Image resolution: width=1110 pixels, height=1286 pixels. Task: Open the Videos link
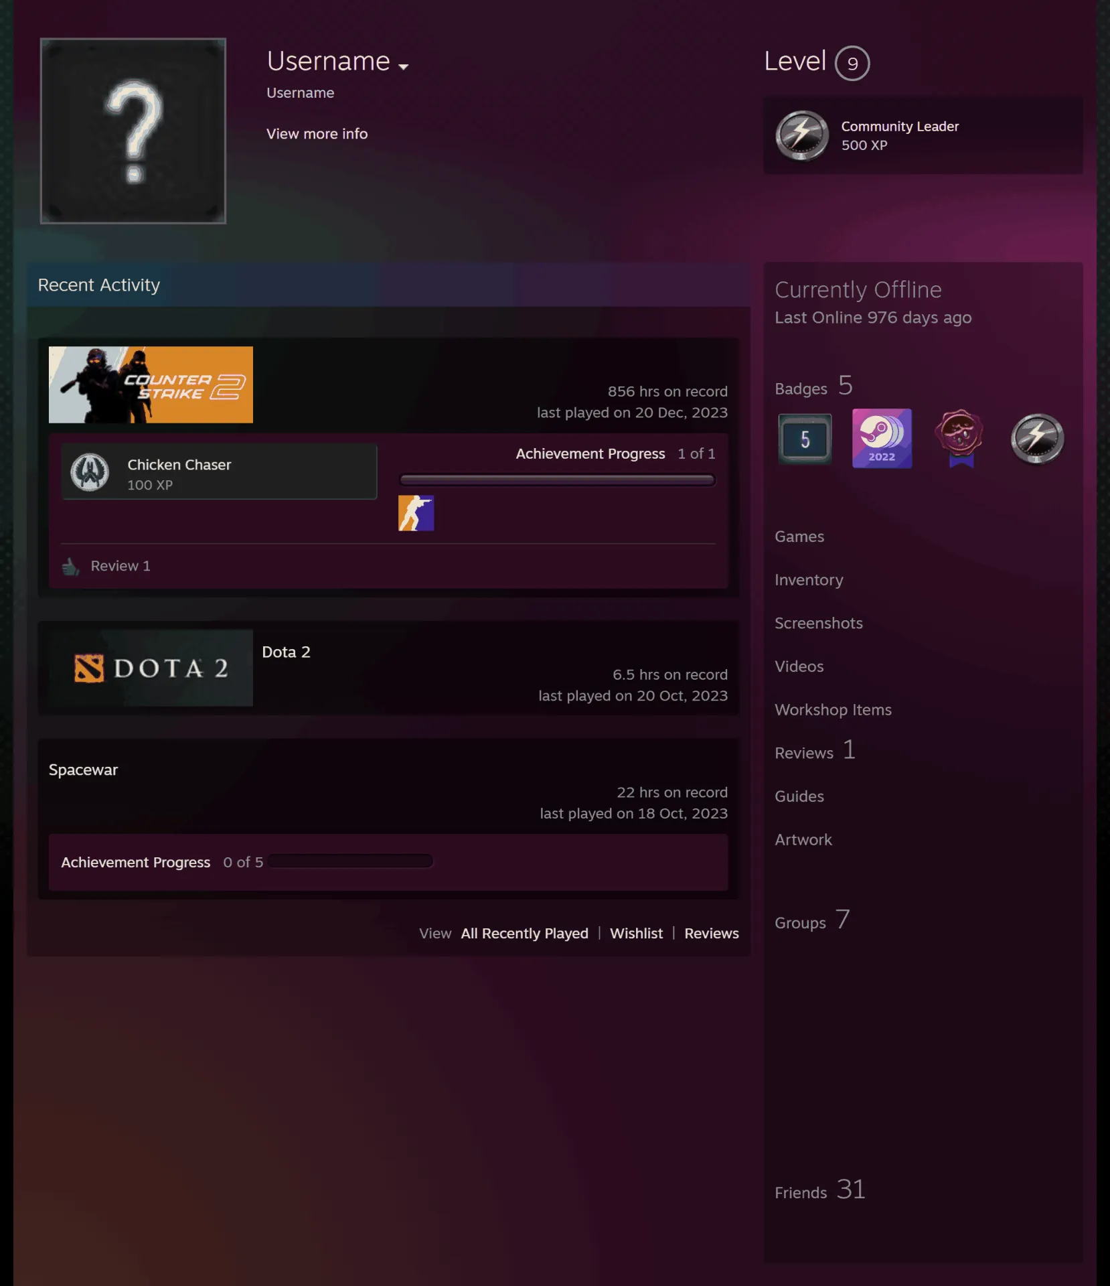(799, 666)
